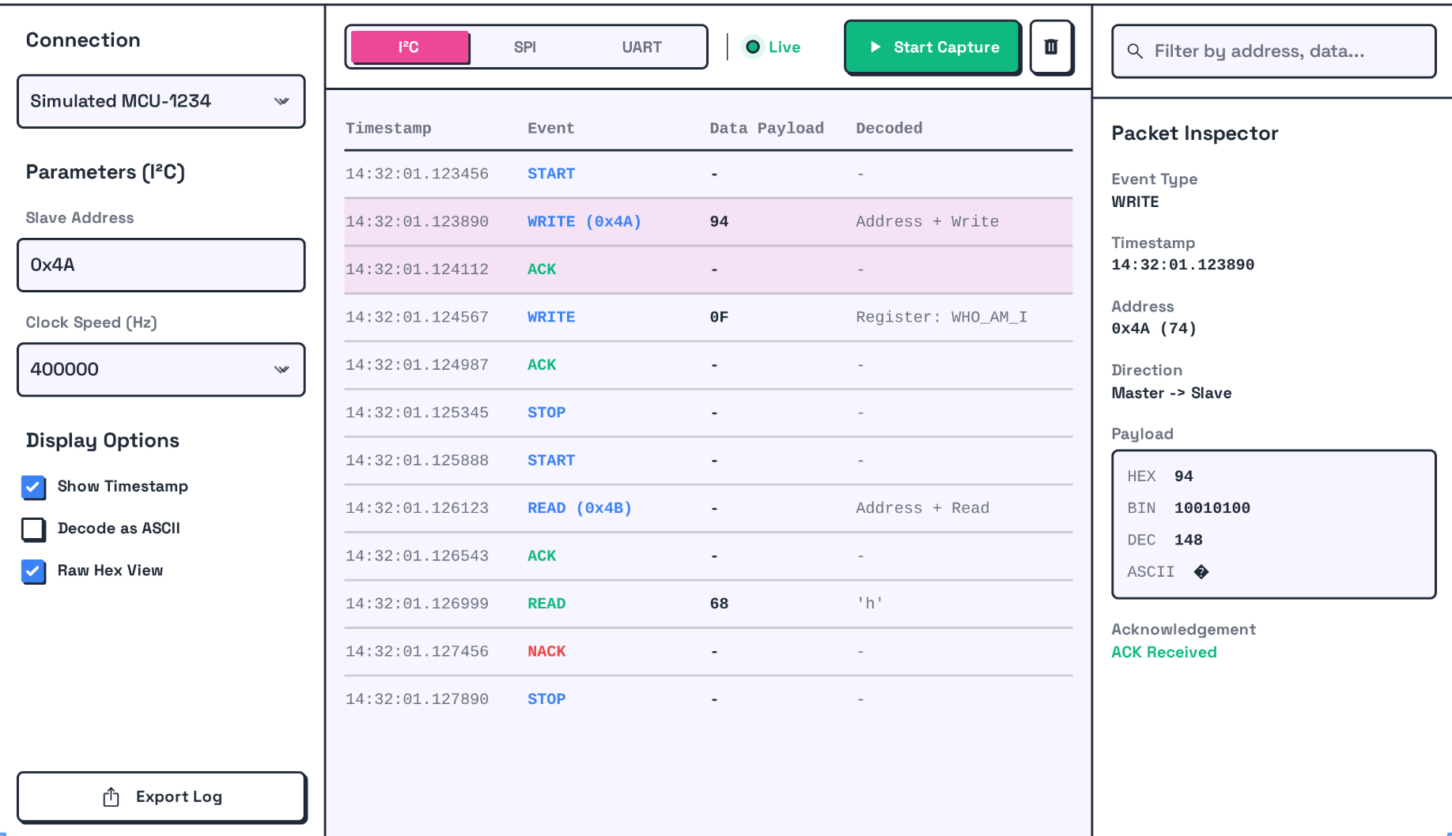Select the NACK event row
The height and width of the screenshot is (836, 1452).
[708, 652]
